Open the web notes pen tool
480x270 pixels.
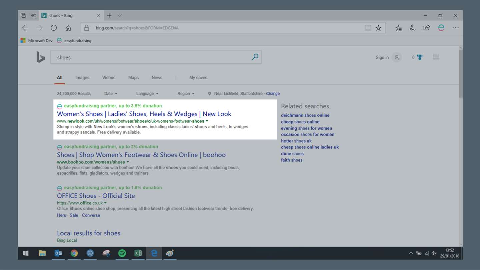coord(413,28)
